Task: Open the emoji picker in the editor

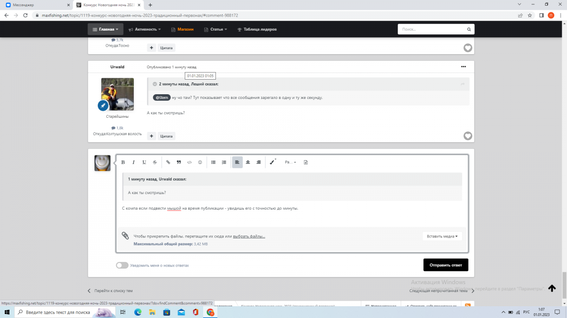Action: (x=200, y=162)
